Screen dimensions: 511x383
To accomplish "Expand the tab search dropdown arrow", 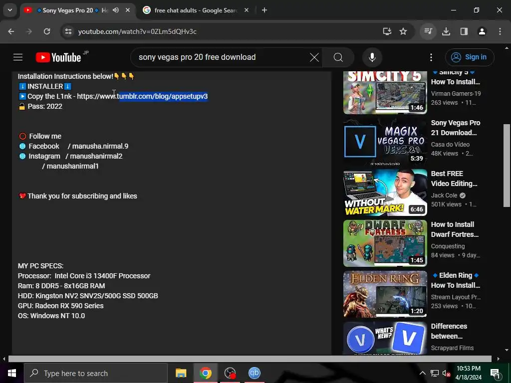I will click(x=10, y=10).
